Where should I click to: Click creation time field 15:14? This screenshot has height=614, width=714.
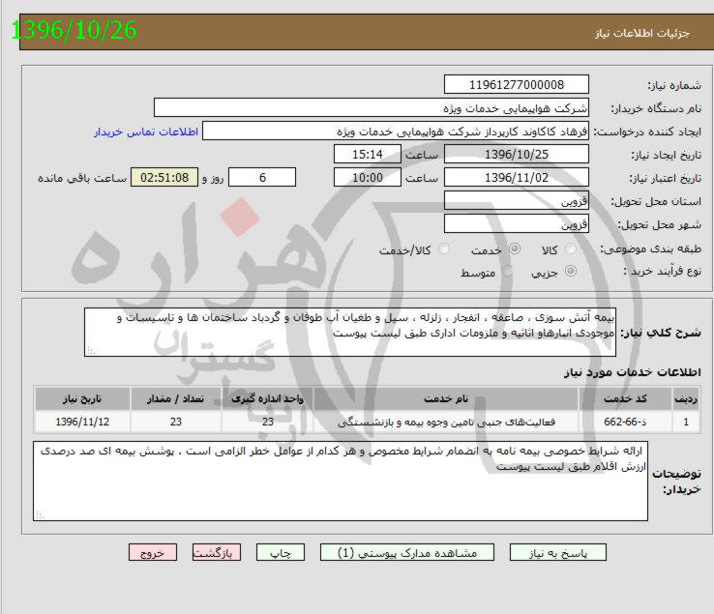[368, 155]
